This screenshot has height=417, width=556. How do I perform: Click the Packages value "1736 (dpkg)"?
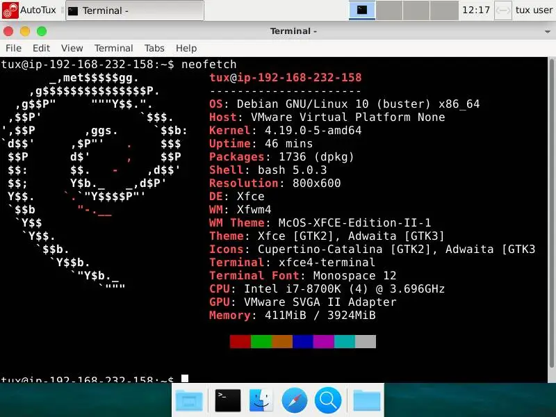[x=316, y=157]
